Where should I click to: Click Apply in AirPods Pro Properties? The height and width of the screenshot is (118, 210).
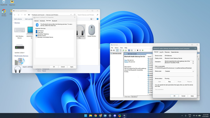(72, 67)
